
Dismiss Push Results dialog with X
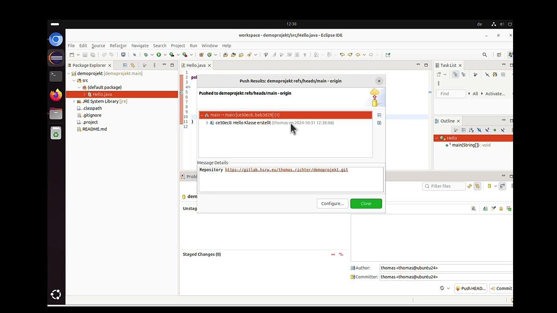pyautogui.click(x=379, y=81)
